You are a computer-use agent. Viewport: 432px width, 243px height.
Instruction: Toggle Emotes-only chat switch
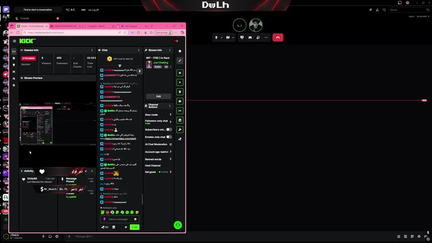169,137
